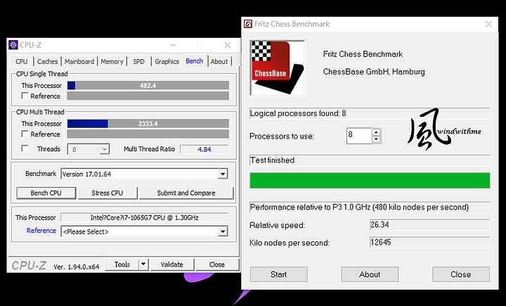This screenshot has height=306, width=506.
Task: Click the Performance relative to P3 text
Action: (360, 207)
